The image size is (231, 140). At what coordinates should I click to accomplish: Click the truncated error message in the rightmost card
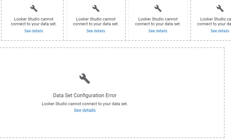(x=214, y=21)
